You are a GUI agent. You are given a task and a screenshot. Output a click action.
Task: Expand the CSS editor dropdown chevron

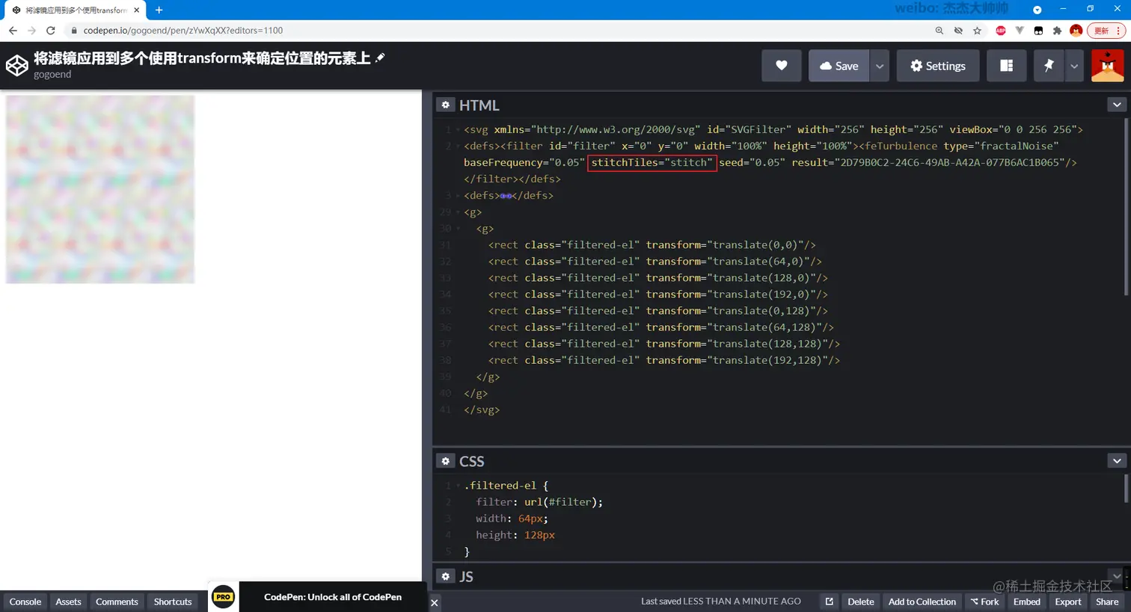[1117, 461]
